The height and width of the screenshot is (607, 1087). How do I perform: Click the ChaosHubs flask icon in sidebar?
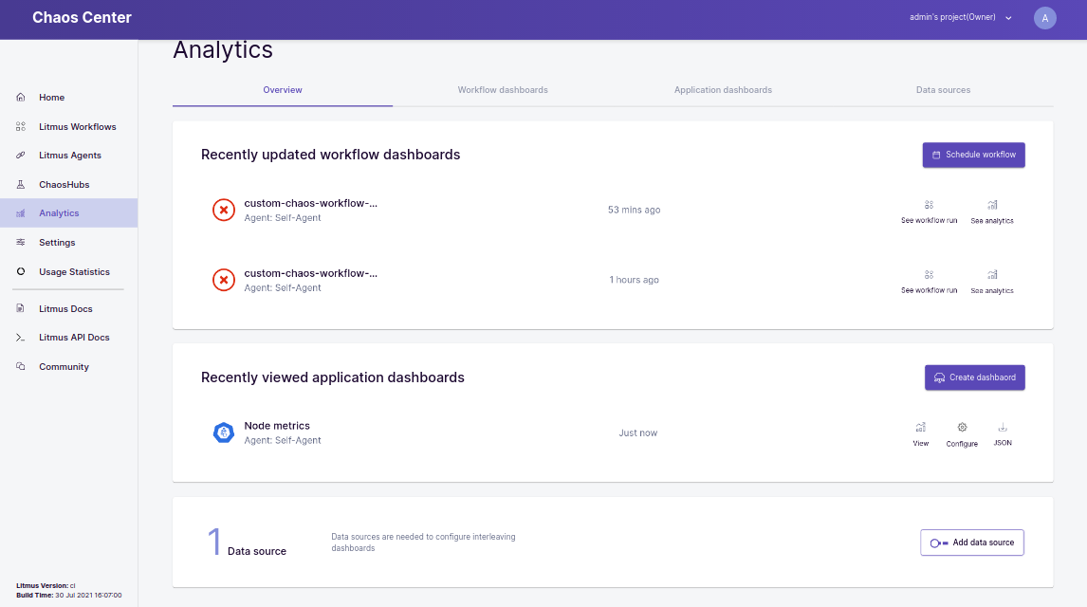tap(21, 184)
